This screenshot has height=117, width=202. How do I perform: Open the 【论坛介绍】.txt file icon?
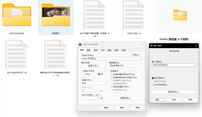[134, 15]
